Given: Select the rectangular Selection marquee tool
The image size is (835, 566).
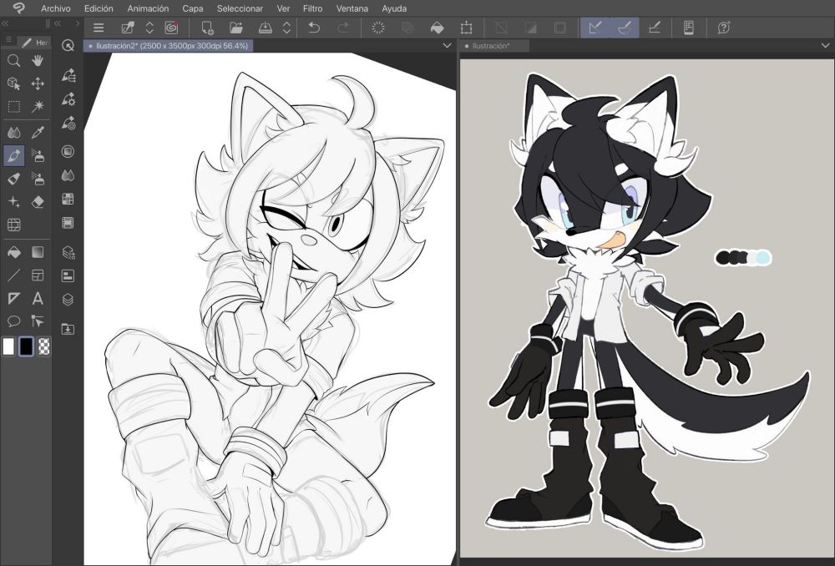Looking at the screenshot, I should (x=14, y=107).
